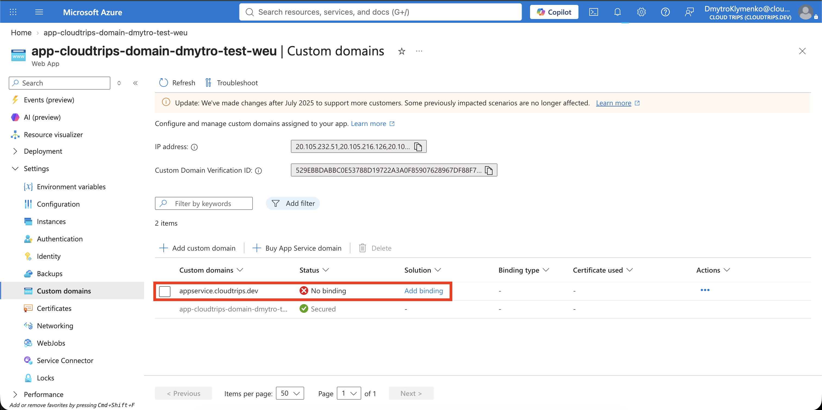The width and height of the screenshot is (822, 410).
Task: Open Backups in sidebar
Action: [49, 273]
